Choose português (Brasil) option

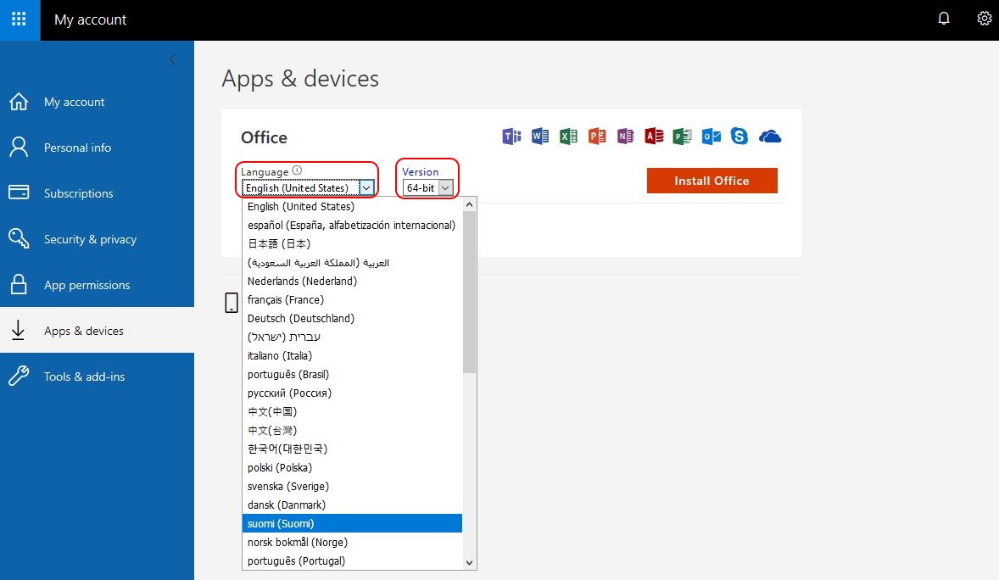[352, 374]
